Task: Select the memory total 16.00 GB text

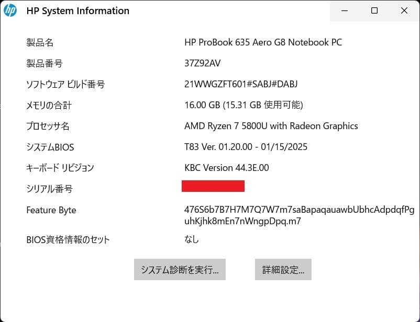Action: pos(245,105)
